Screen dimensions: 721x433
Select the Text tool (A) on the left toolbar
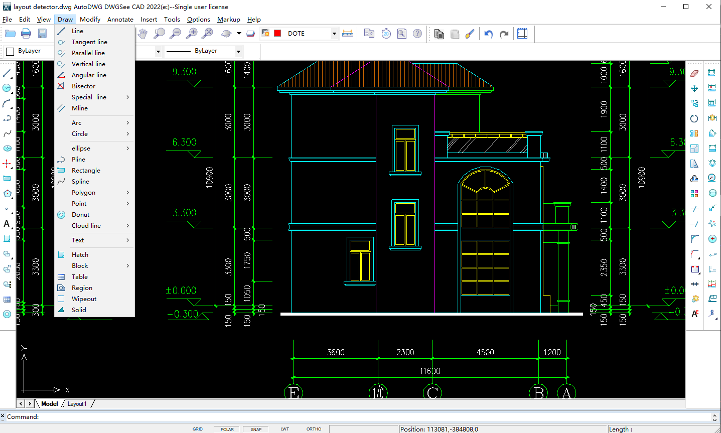[7, 224]
